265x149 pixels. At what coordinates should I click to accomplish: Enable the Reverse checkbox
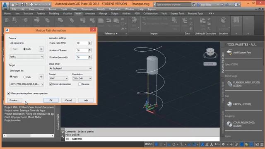click(79, 84)
